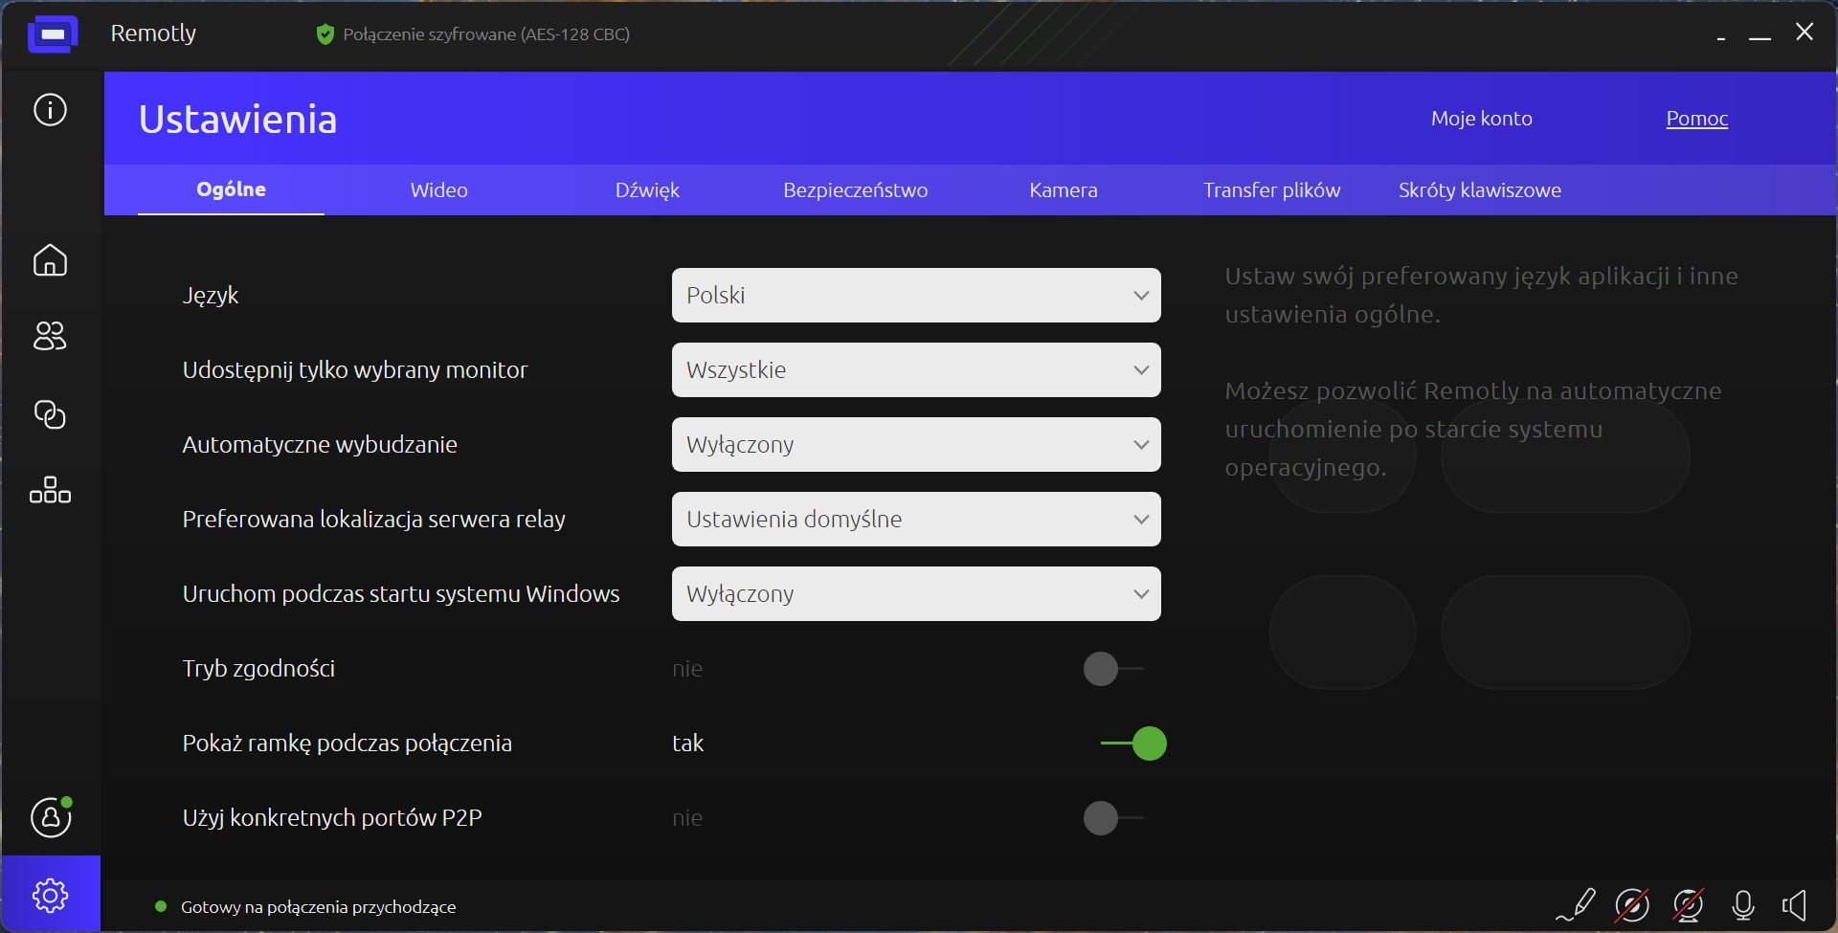Activate the drawing pen tool icon
Screen dimensions: 1838x933
tap(1575, 904)
